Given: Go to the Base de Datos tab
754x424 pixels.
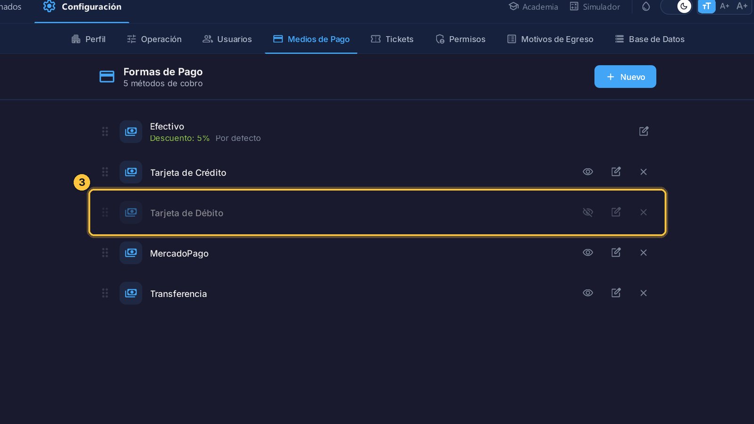Looking at the screenshot, I should click(650, 39).
